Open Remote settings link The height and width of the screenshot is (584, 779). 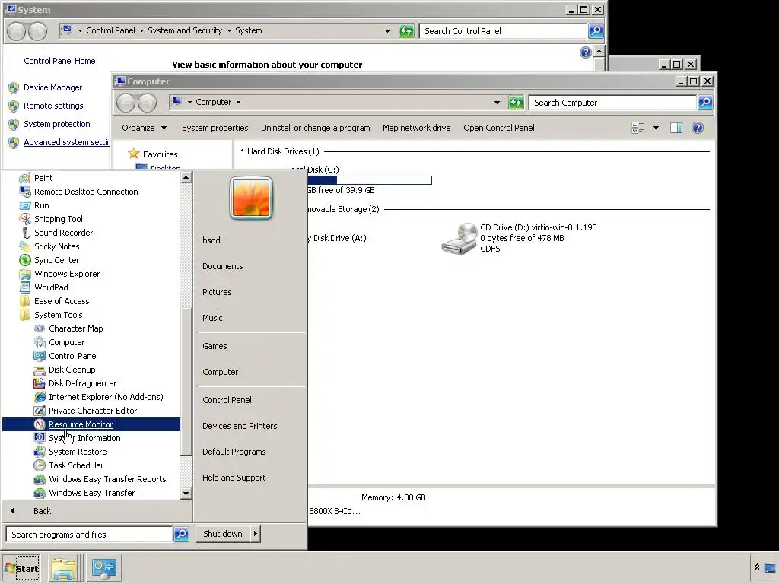53,106
